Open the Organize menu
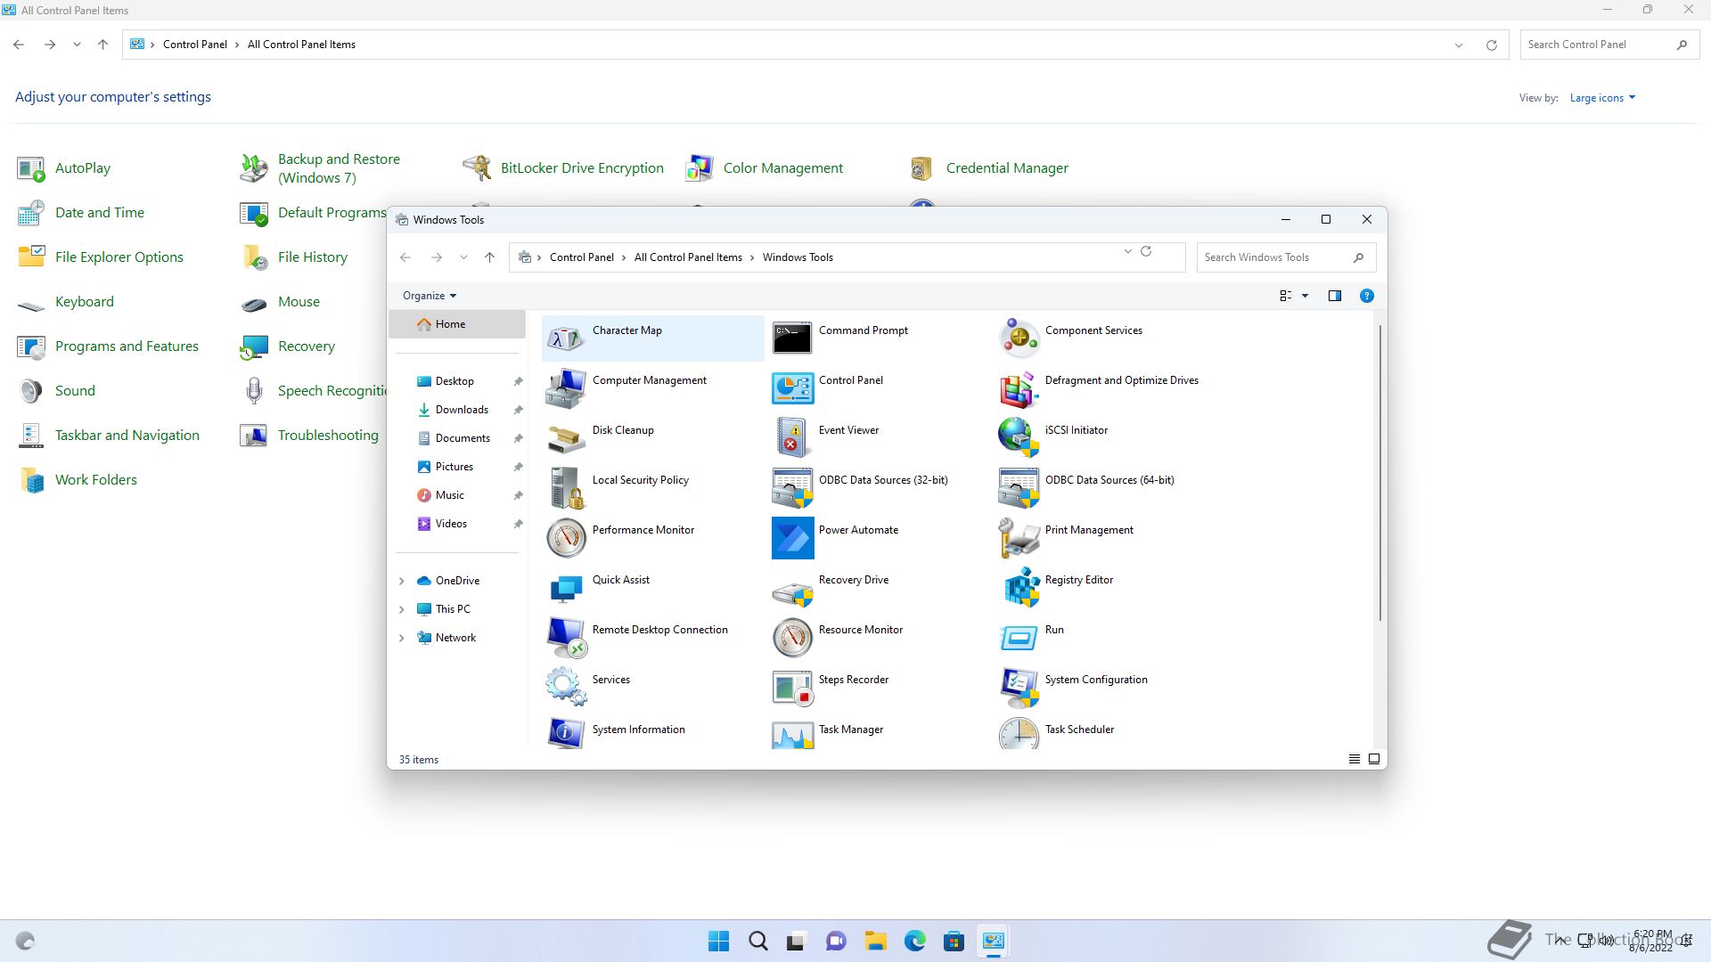 430,296
